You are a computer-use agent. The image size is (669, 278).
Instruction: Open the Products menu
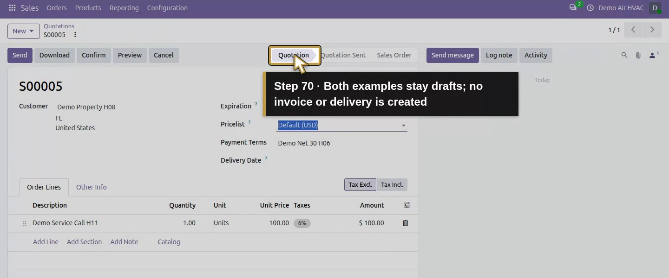pyautogui.click(x=88, y=8)
